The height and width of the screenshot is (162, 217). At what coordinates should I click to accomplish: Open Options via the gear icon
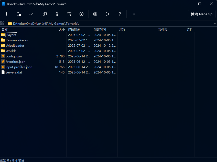(x=95, y=14)
